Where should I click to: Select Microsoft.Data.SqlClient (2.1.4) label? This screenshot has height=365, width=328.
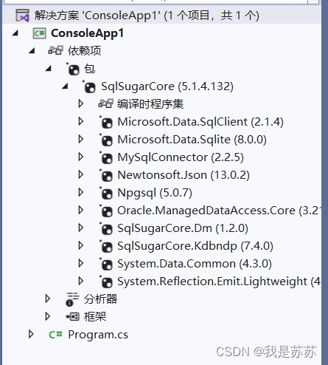200,122
